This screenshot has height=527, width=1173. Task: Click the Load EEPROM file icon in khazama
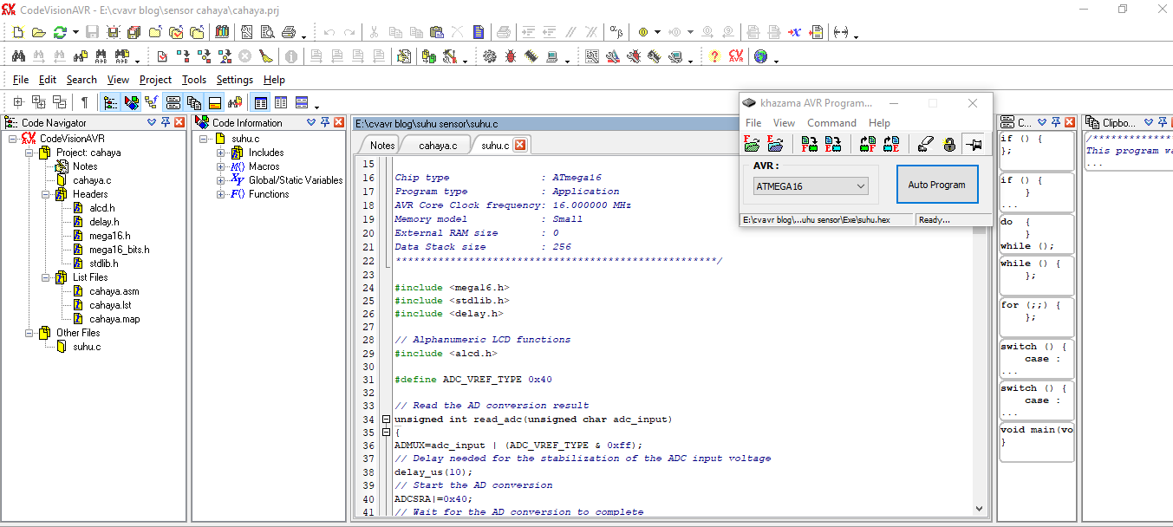[775, 144]
